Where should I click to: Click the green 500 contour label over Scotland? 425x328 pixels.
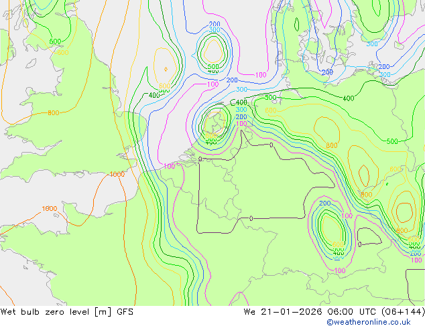(55, 42)
